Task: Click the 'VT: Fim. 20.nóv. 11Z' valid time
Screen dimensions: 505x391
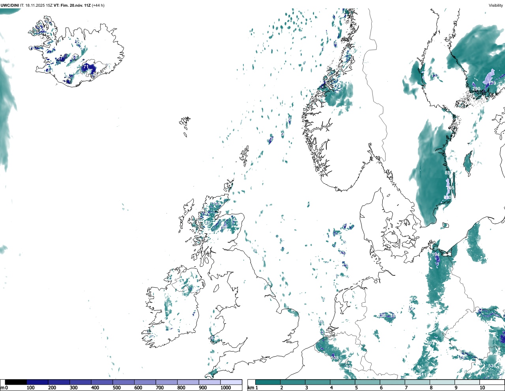Action: coord(72,5)
